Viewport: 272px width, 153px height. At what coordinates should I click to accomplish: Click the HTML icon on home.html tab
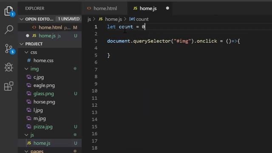89,8
